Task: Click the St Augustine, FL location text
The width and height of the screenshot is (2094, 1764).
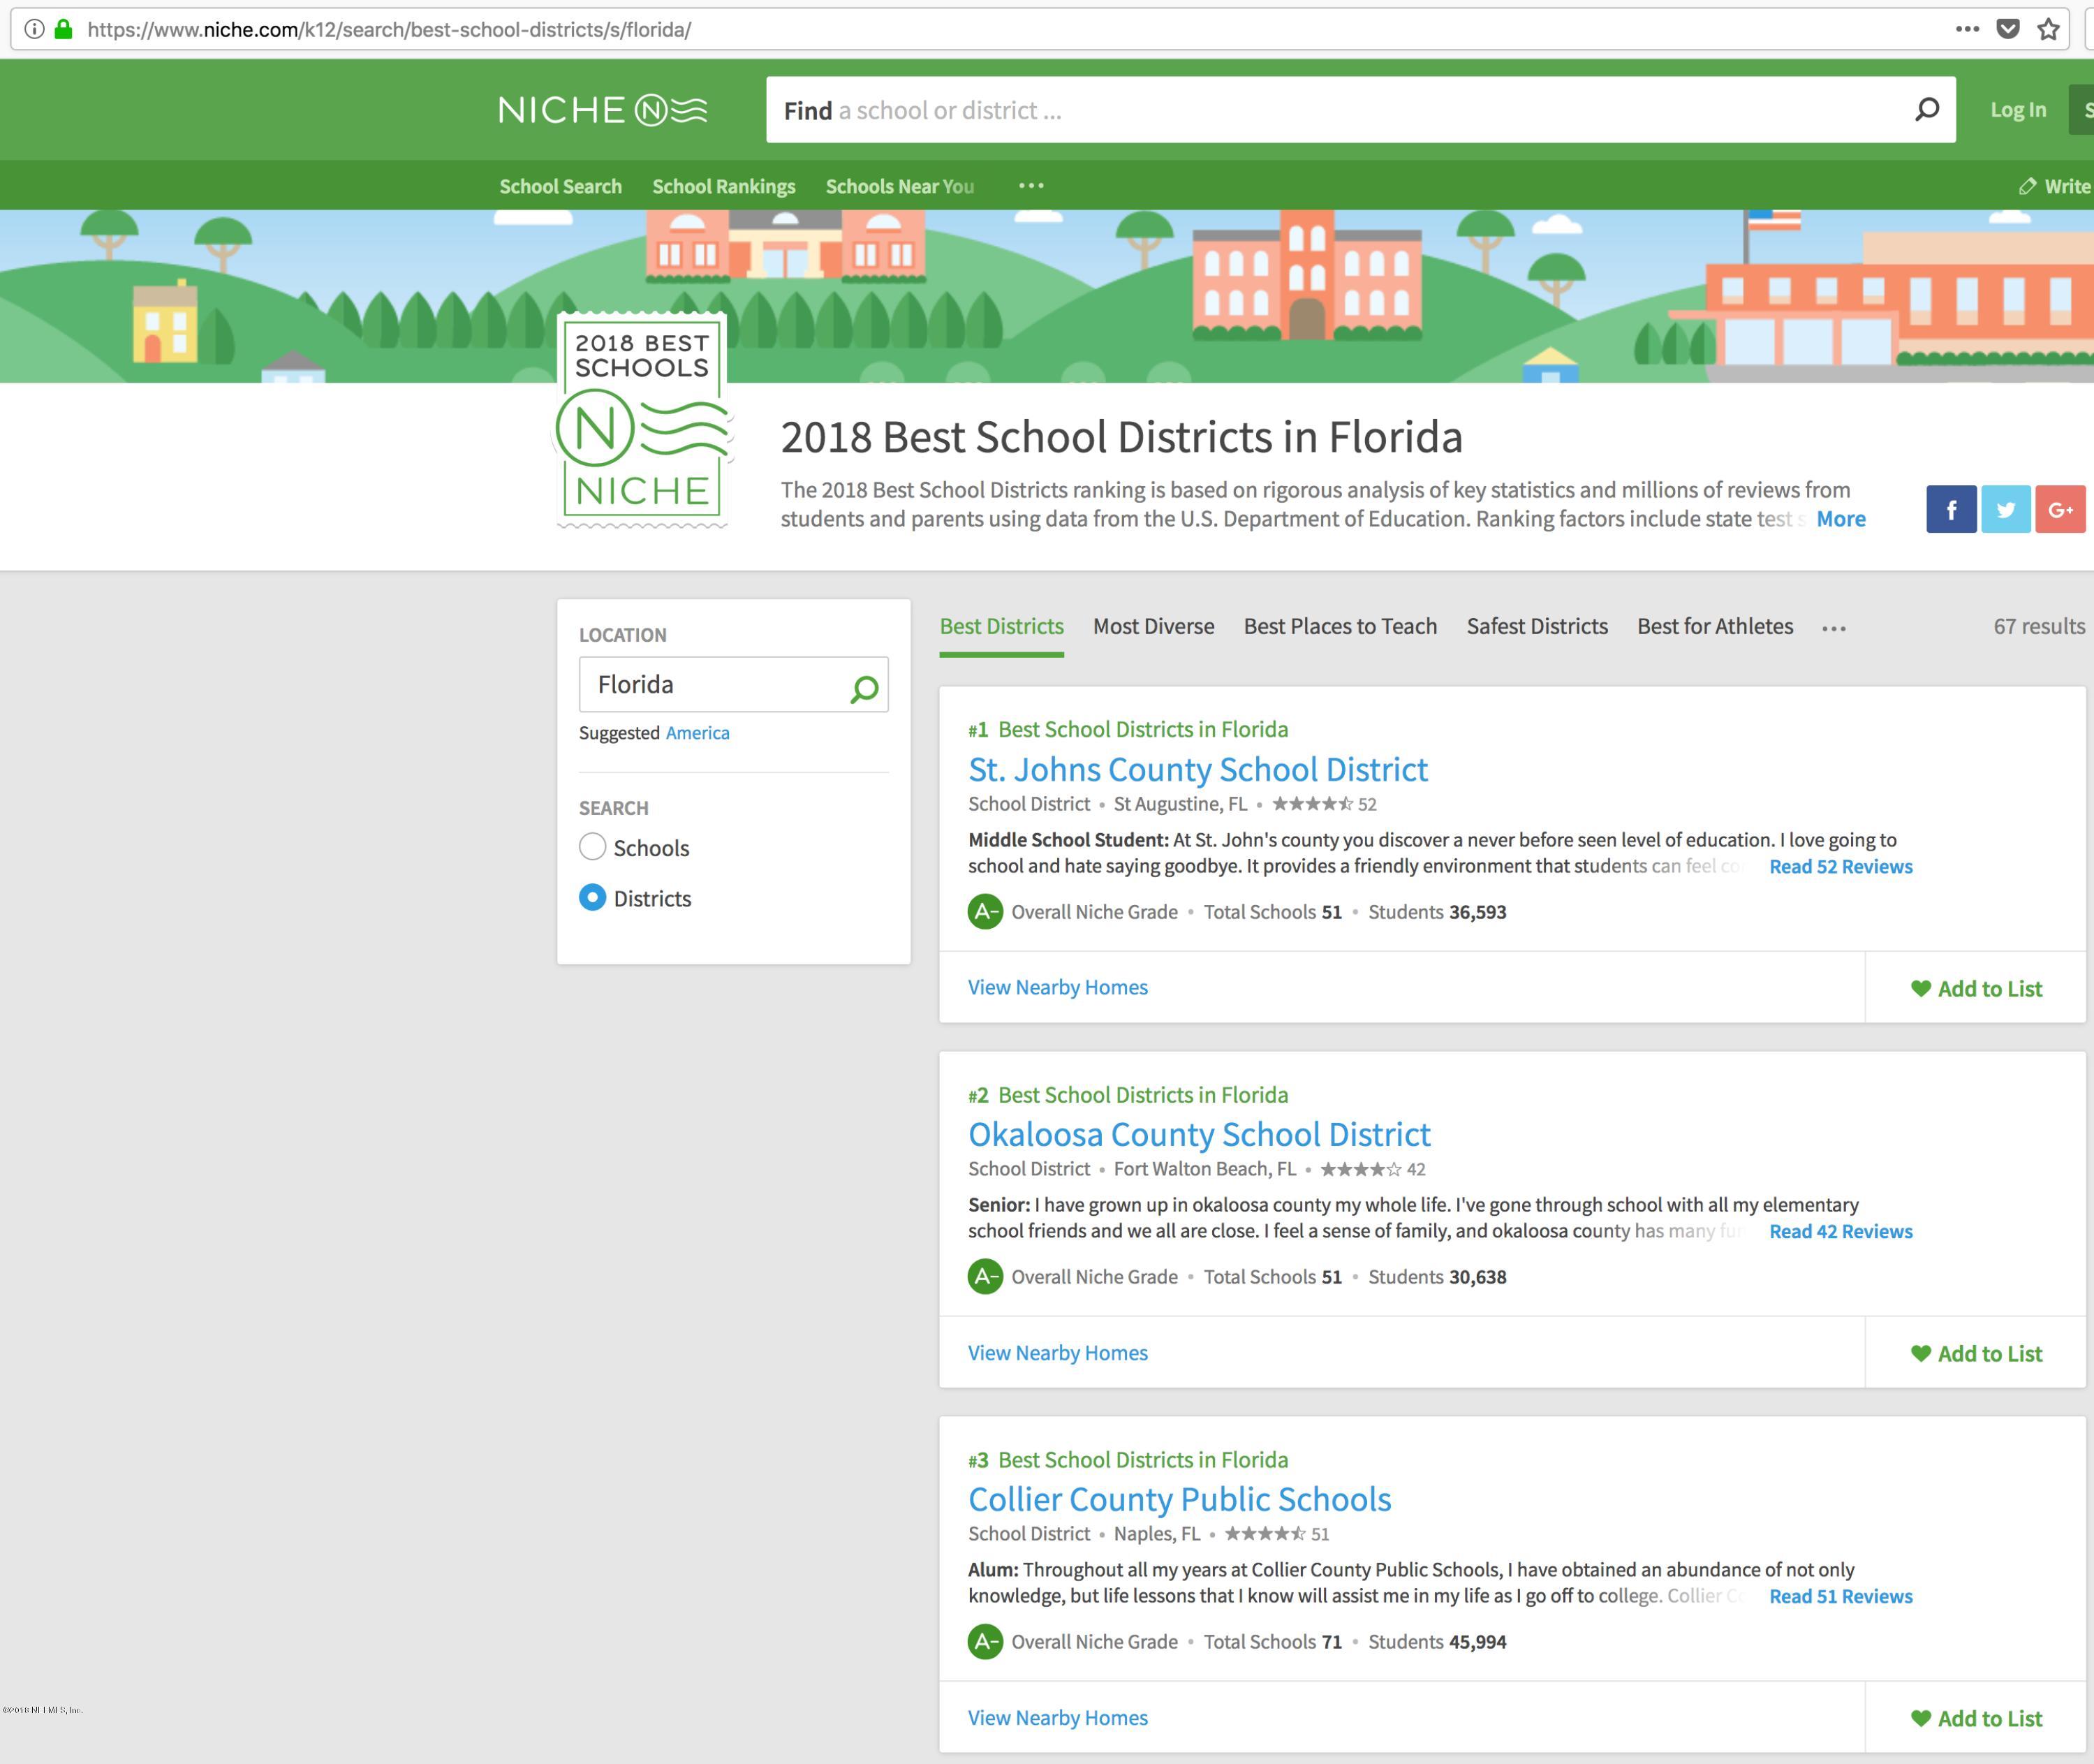Action: tap(1180, 804)
